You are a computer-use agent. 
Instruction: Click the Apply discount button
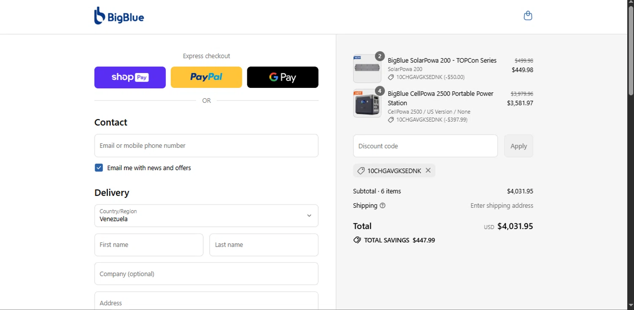coord(519,146)
